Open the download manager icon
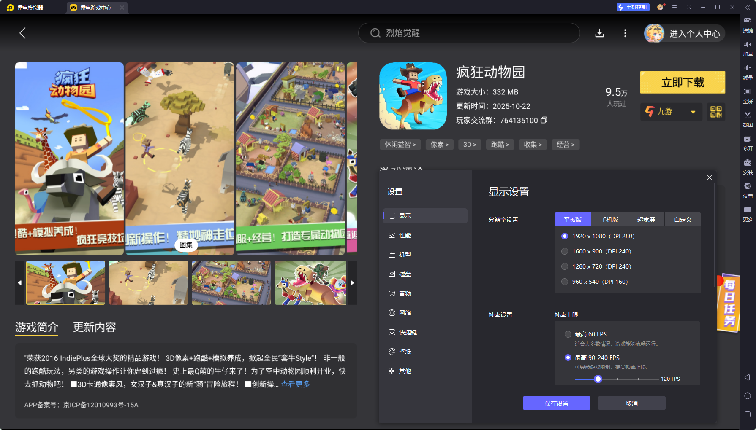Screen dimensions: 756x430 click(599, 33)
